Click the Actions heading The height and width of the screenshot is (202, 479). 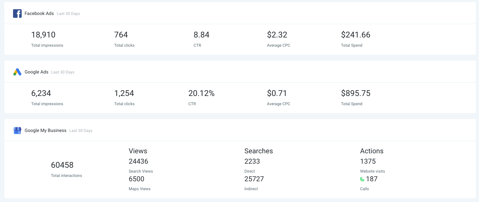click(x=372, y=151)
